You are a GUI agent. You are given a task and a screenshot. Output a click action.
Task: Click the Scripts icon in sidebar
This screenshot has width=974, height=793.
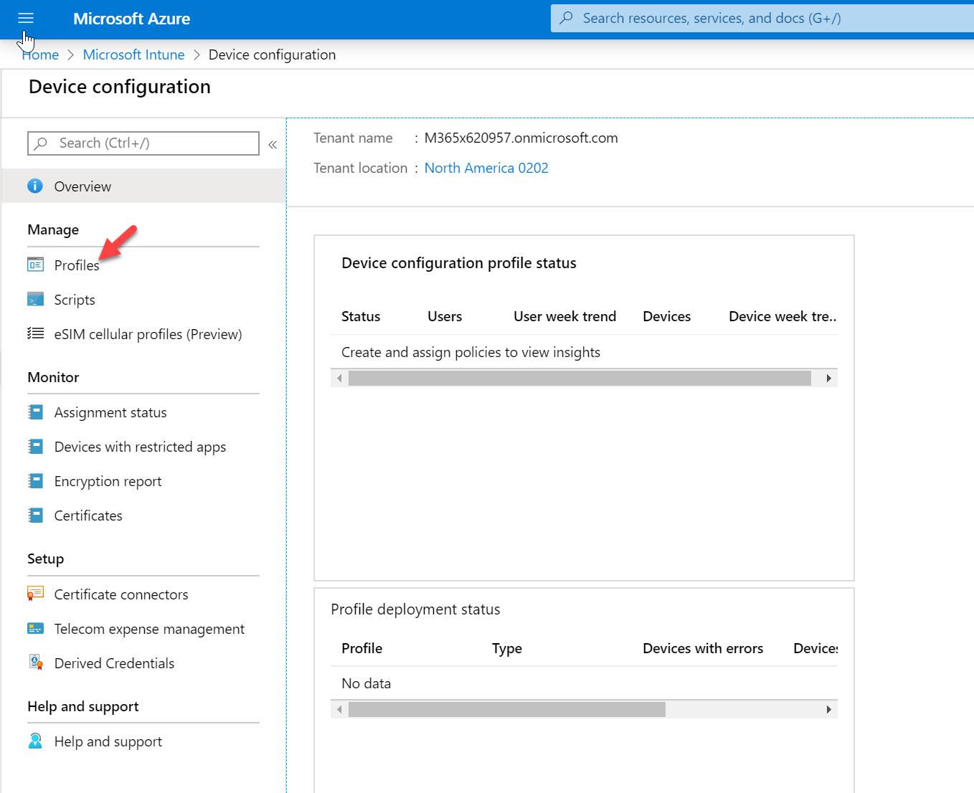pyautogui.click(x=35, y=299)
